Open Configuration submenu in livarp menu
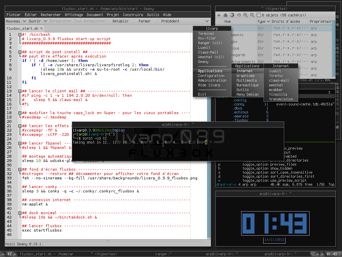Image resolution: width=342 pixels, height=257 pixels. click(212, 76)
